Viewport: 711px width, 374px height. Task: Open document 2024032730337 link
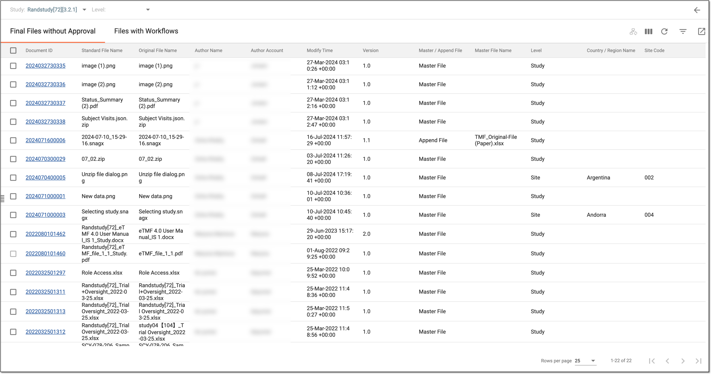point(46,103)
